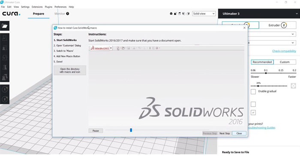Click the Ready to Save to File status
Screen dimensions: 300x156
pyautogui.click(x=236, y=152)
